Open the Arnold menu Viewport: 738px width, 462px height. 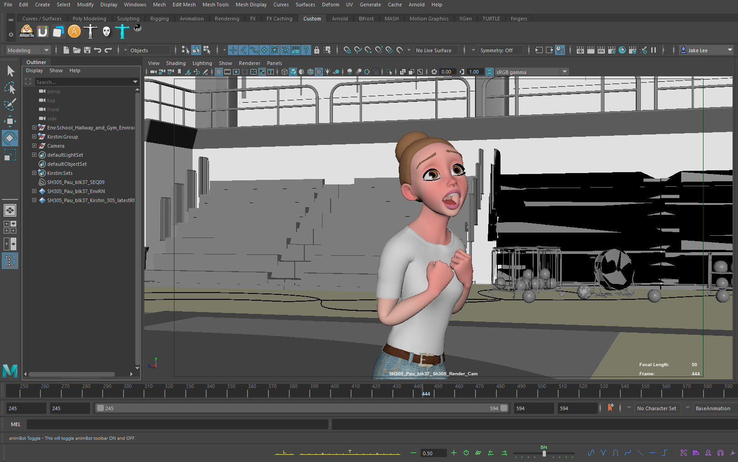(x=416, y=5)
